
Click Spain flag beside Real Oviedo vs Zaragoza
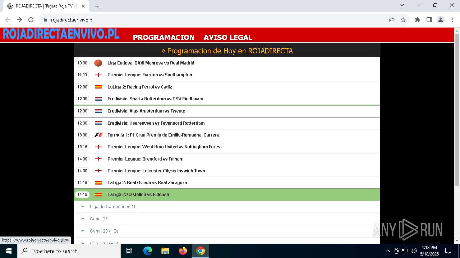(x=98, y=183)
